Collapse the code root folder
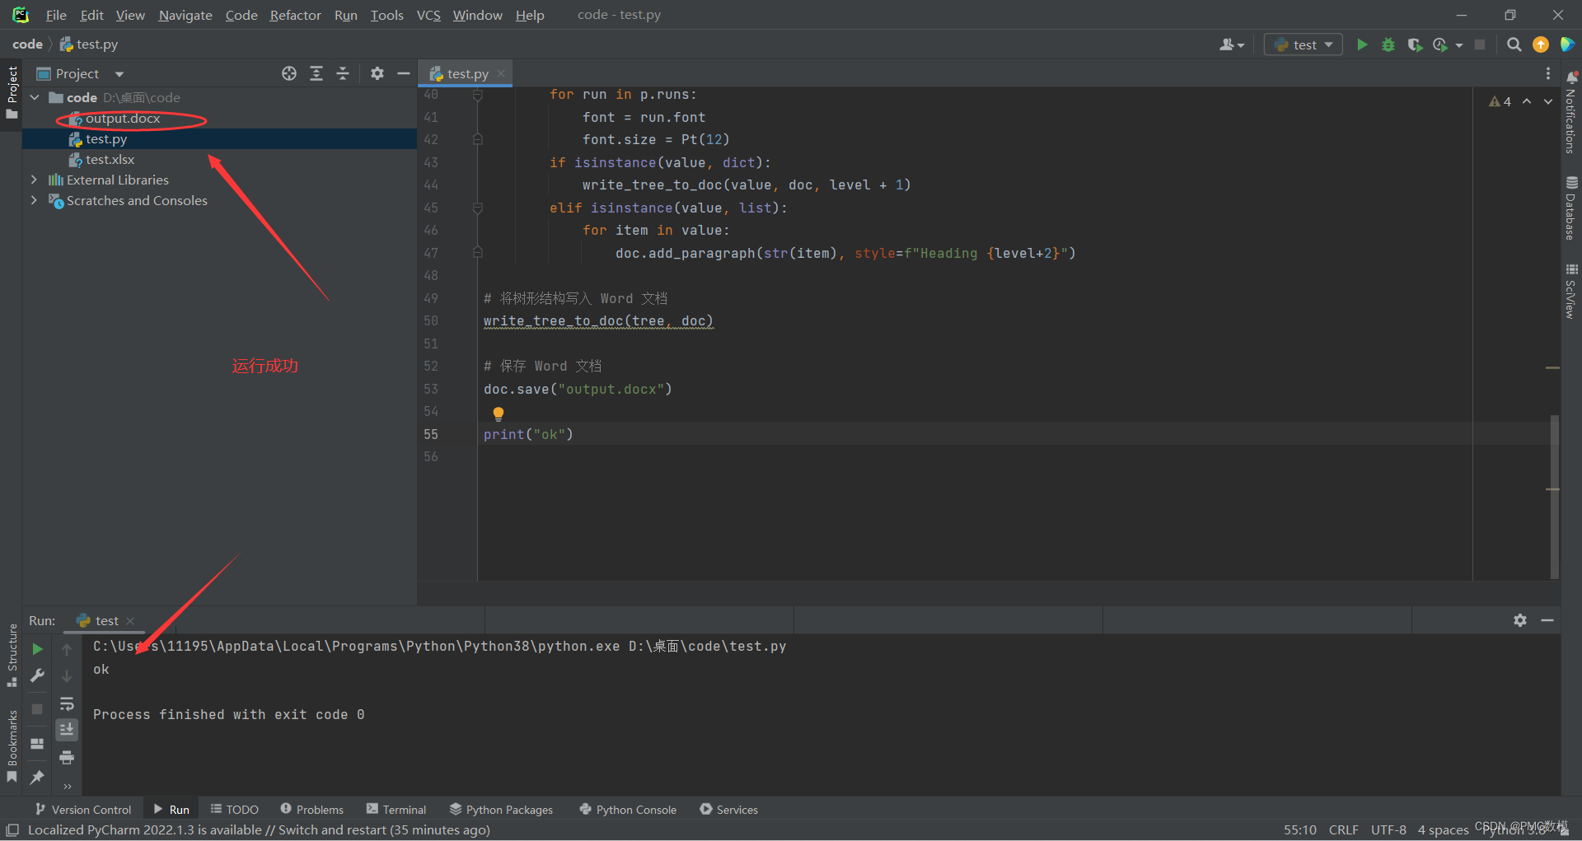The image size is (1582, 841). tap(35, 97)
